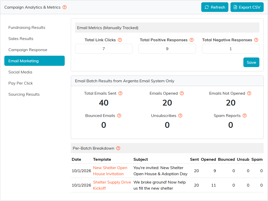Viewport: 268px width, 201px height.
Task: Click the opened count 9 in Open House row
Action: pos(215,171)
